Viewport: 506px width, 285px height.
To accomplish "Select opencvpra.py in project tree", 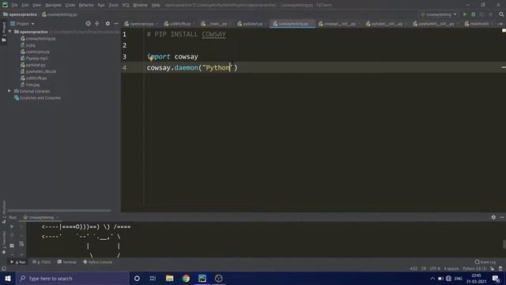I will tap(35, 51).
